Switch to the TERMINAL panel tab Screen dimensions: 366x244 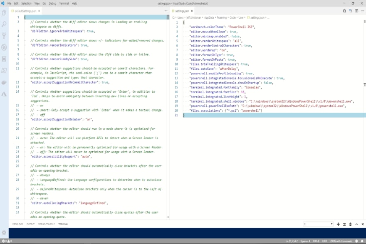63,224
